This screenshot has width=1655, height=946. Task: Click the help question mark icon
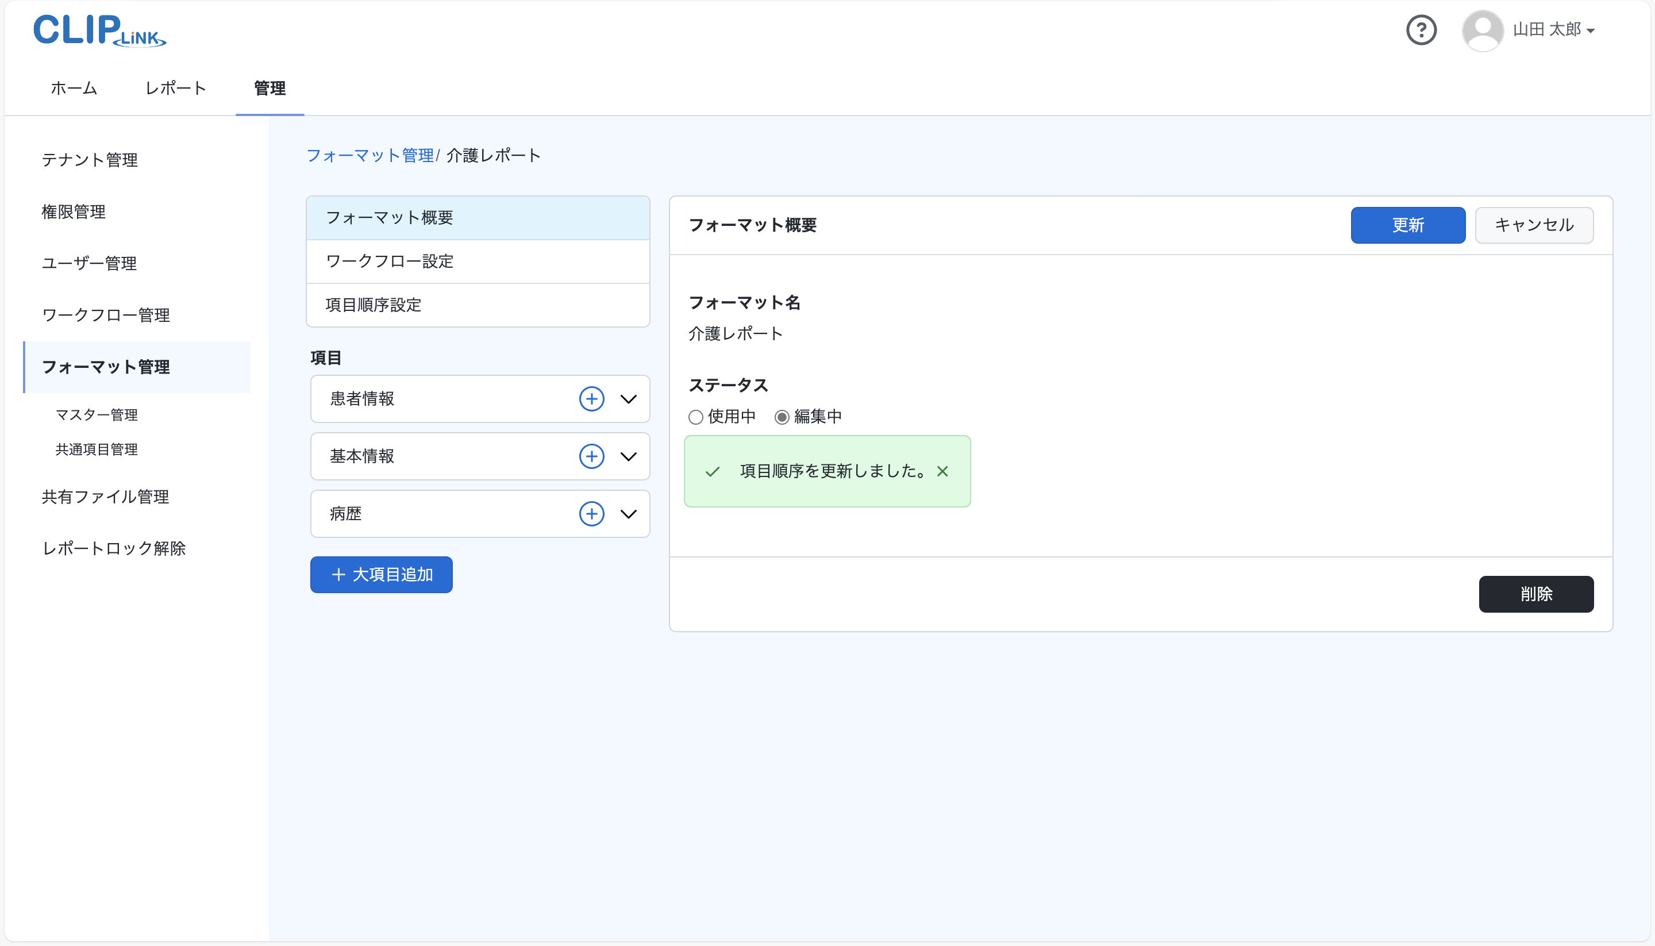[1421, 30]
